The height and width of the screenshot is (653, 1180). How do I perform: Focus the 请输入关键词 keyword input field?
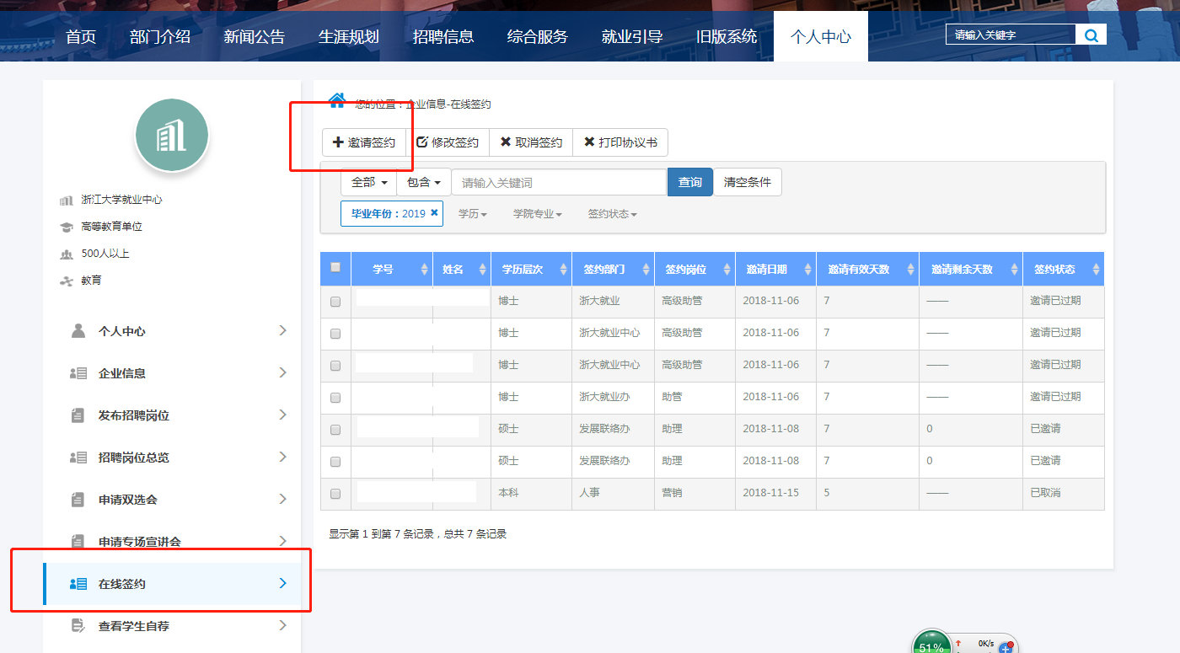pyautogui.click(x=558, y=182)
